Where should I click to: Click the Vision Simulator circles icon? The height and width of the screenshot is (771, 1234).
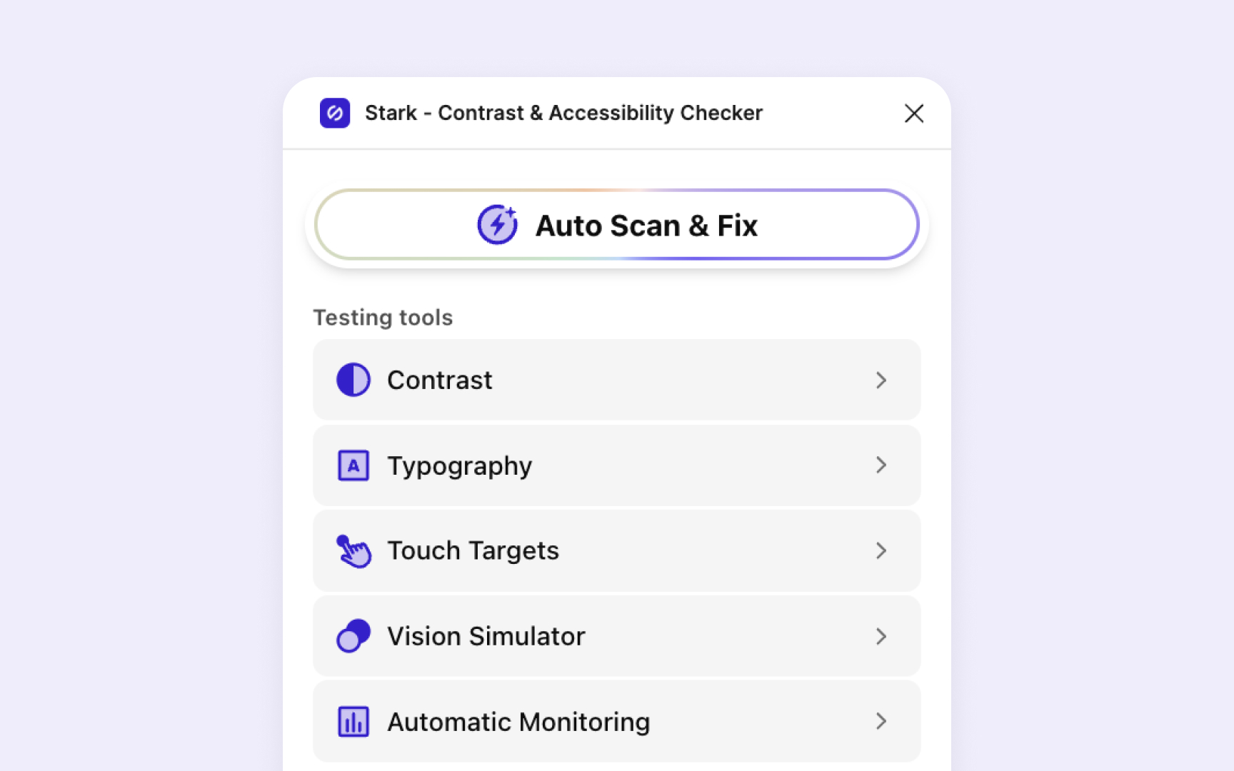tap(353, 635)
